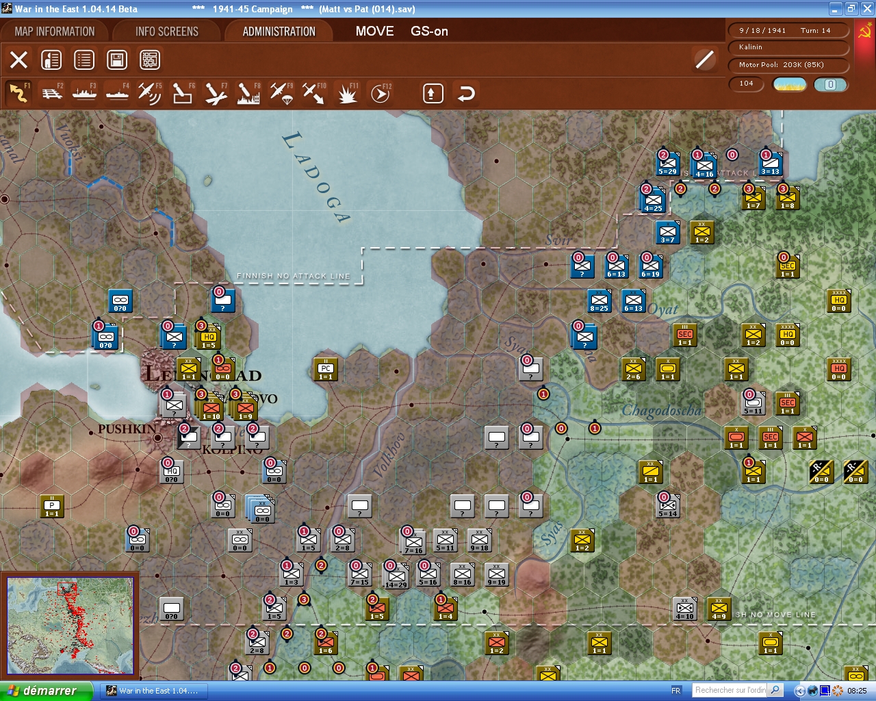The width and height of the screenshot is (876, 701).
Task: Open the démarrer Start menu
Action: (x=46, y=691)
